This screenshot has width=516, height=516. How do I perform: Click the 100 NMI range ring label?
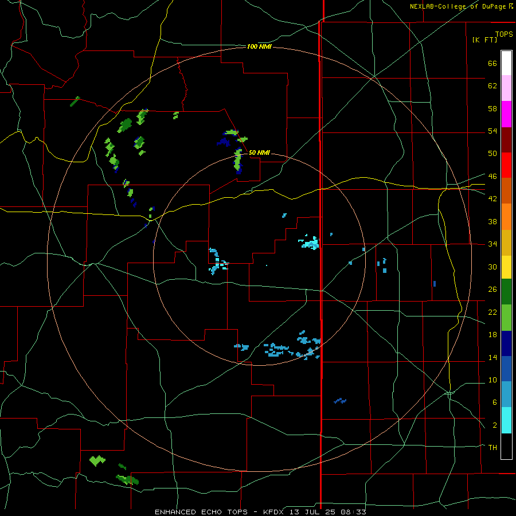tap(259, 47)
